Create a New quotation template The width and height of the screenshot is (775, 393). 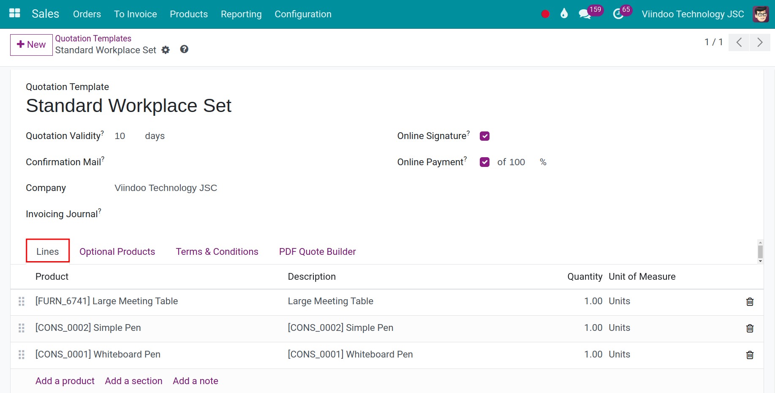click(31, 45)
